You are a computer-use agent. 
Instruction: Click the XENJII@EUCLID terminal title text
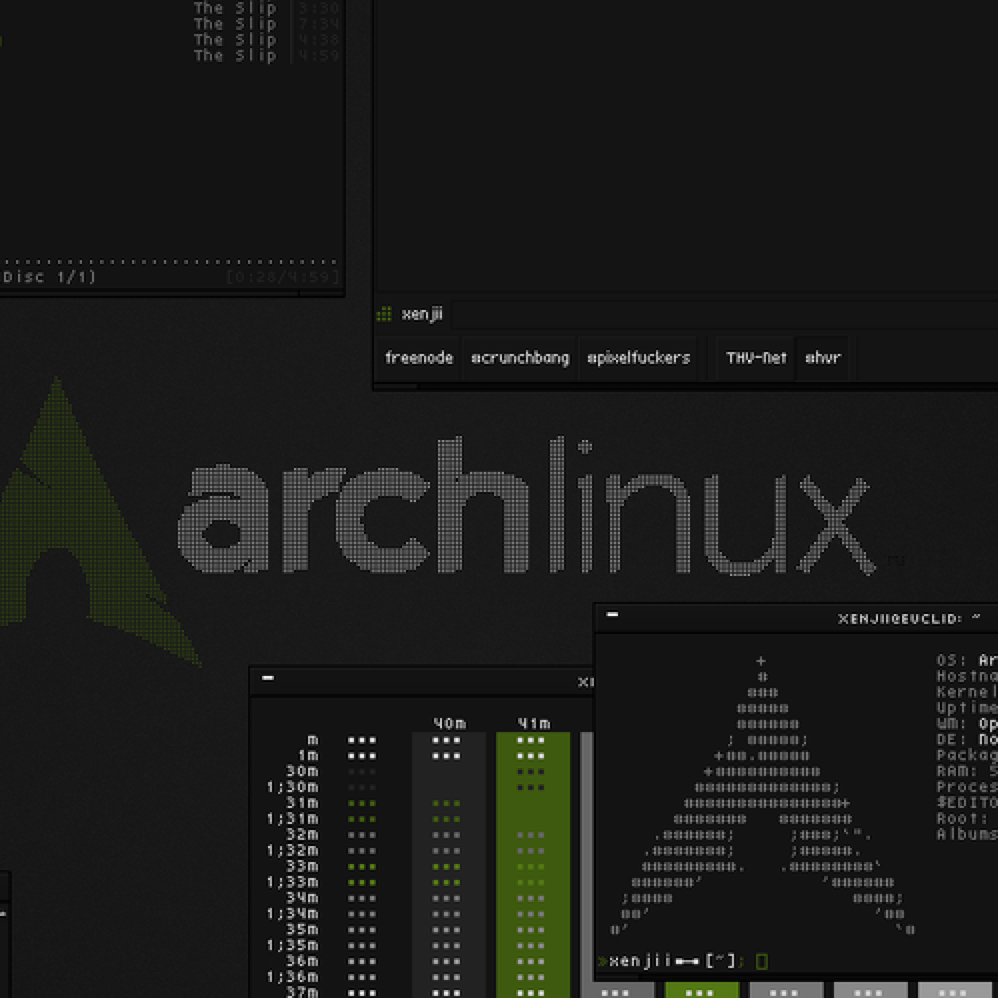coord(909,618)
